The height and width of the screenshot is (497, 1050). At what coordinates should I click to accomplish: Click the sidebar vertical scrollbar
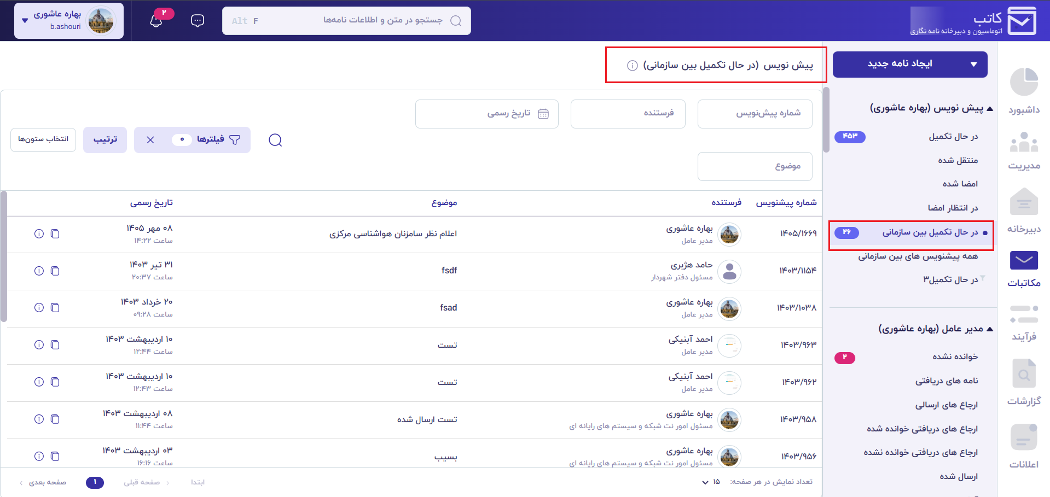coord(826,119)
